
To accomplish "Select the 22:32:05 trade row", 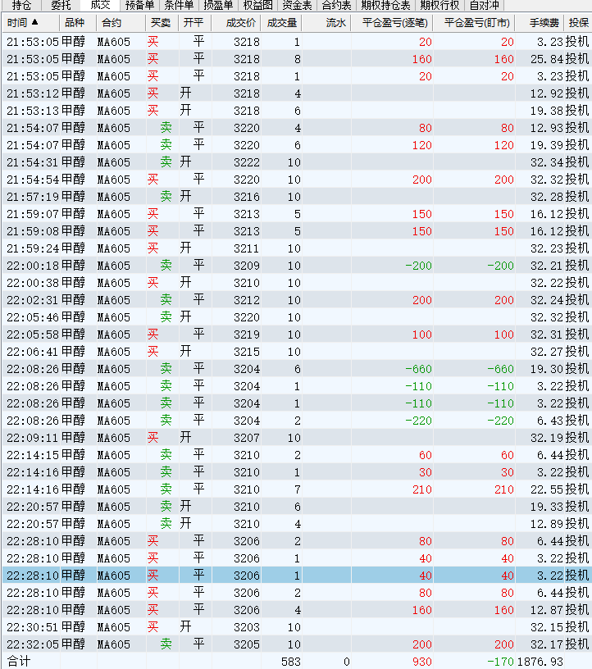I will tap(297, 644).
